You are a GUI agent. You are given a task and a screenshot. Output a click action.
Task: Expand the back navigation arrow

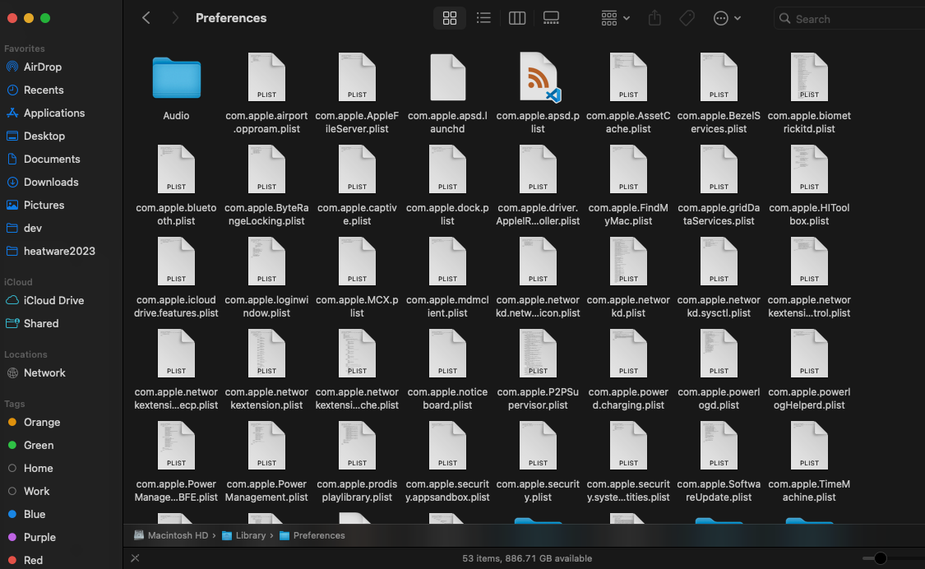tap(146, 17)
